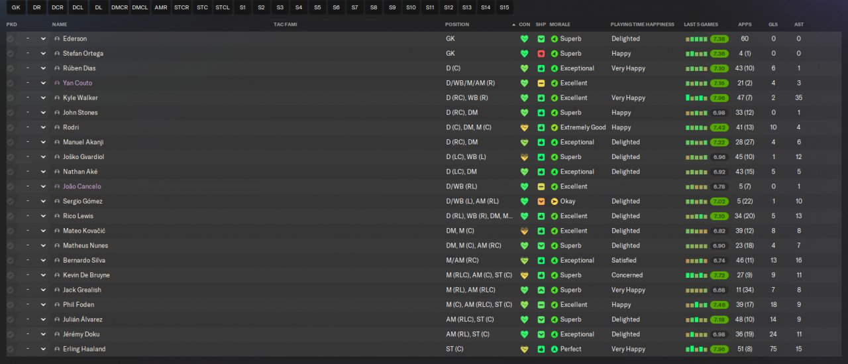This screenshot has width=848, height=364.
Task: Click Mateo Kovačić's orange condition heart icon
Action: tap(524, 231)
